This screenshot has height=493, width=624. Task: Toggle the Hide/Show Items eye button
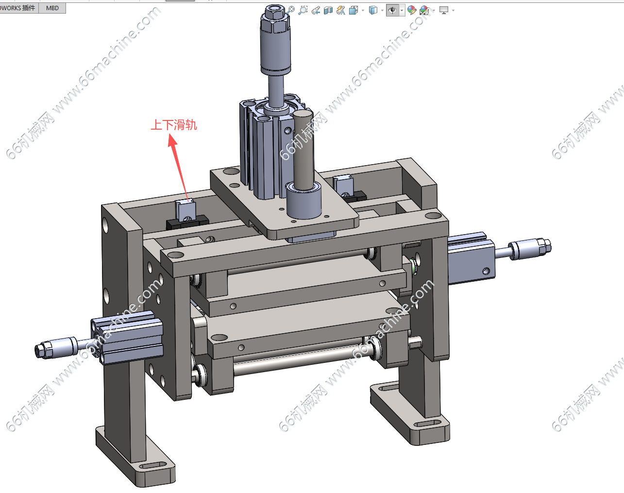[392, 10]
